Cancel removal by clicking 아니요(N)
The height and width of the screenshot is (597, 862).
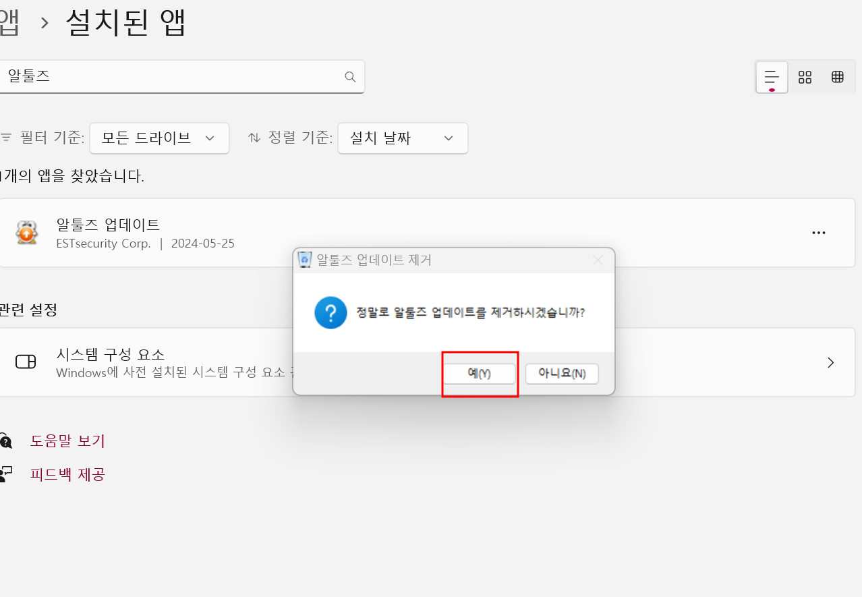[562, 374]
